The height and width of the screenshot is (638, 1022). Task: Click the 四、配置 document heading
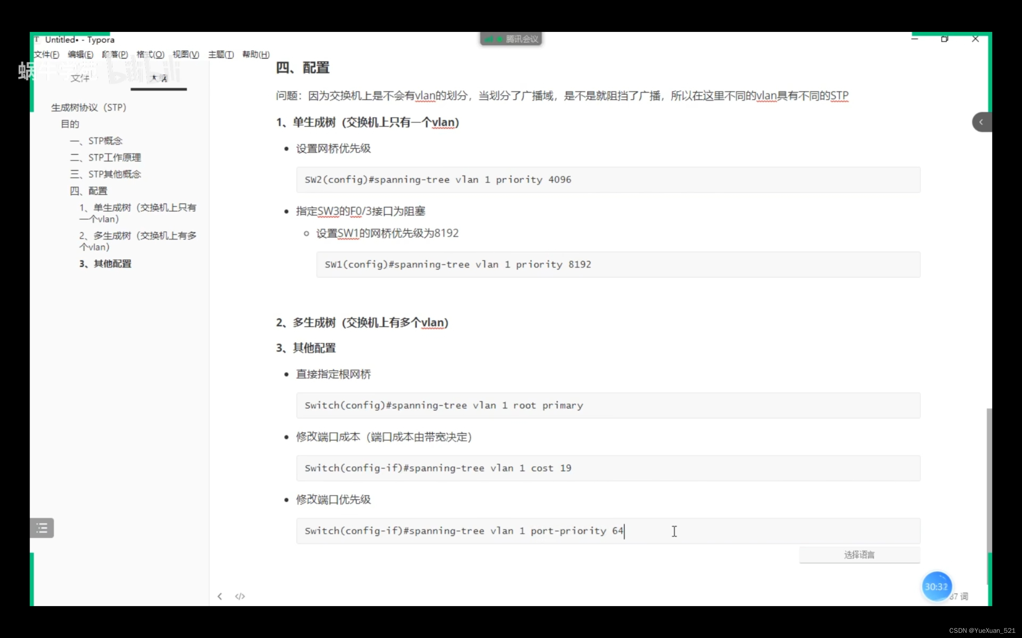[303, 68]
